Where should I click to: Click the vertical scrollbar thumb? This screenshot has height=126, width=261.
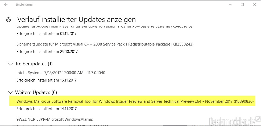(260, 87)
